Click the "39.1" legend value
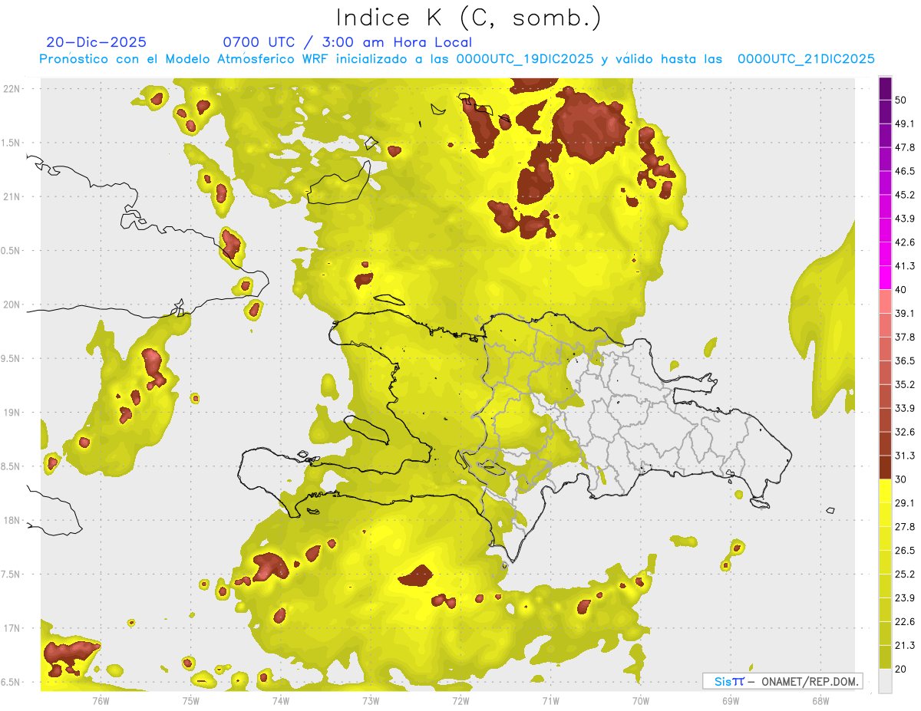The width and height of the screenshot is (921, 711). (906, 313)
